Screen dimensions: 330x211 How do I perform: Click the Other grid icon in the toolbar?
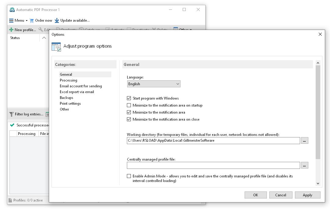[x=176, y=29]
